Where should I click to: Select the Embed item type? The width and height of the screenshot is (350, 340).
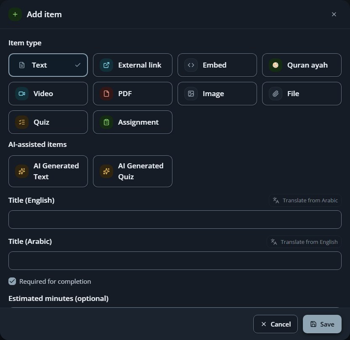click(217, 65)
